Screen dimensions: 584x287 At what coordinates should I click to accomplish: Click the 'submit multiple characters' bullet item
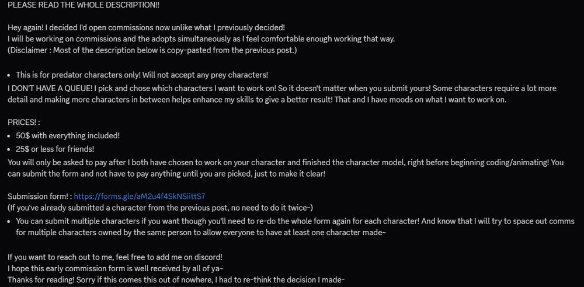coord(295,227)
